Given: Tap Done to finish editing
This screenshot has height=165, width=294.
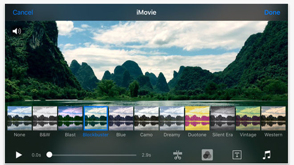Looking at the screenshot, I should [272, 12].
